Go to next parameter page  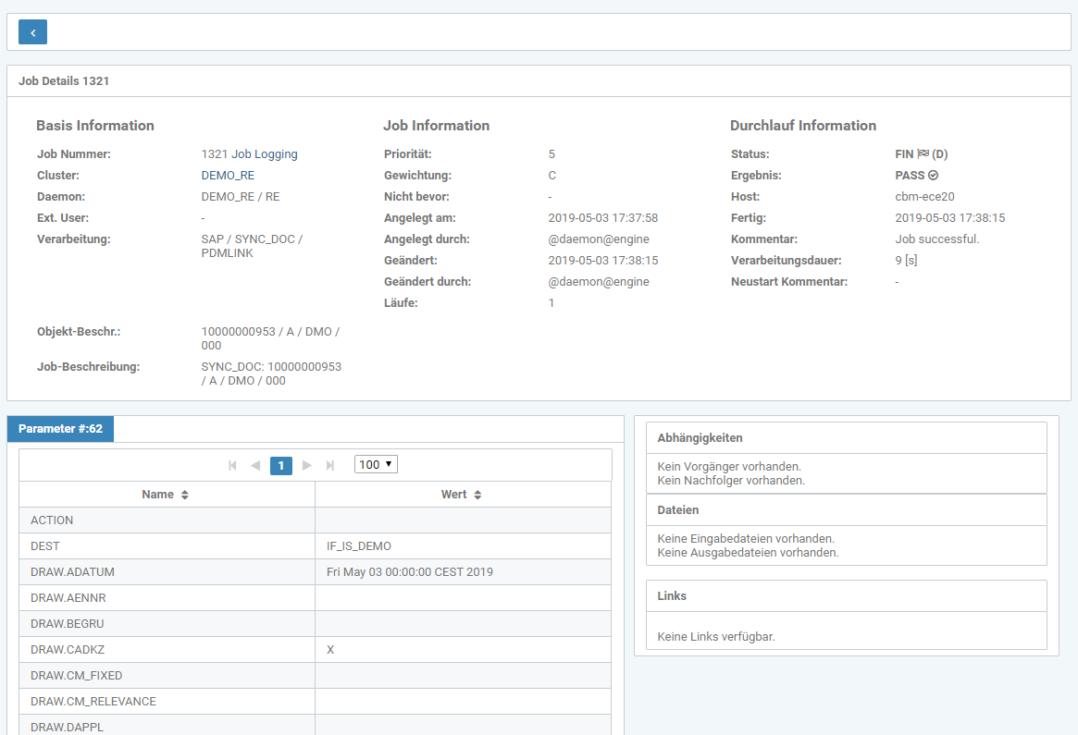pos(307,465)
